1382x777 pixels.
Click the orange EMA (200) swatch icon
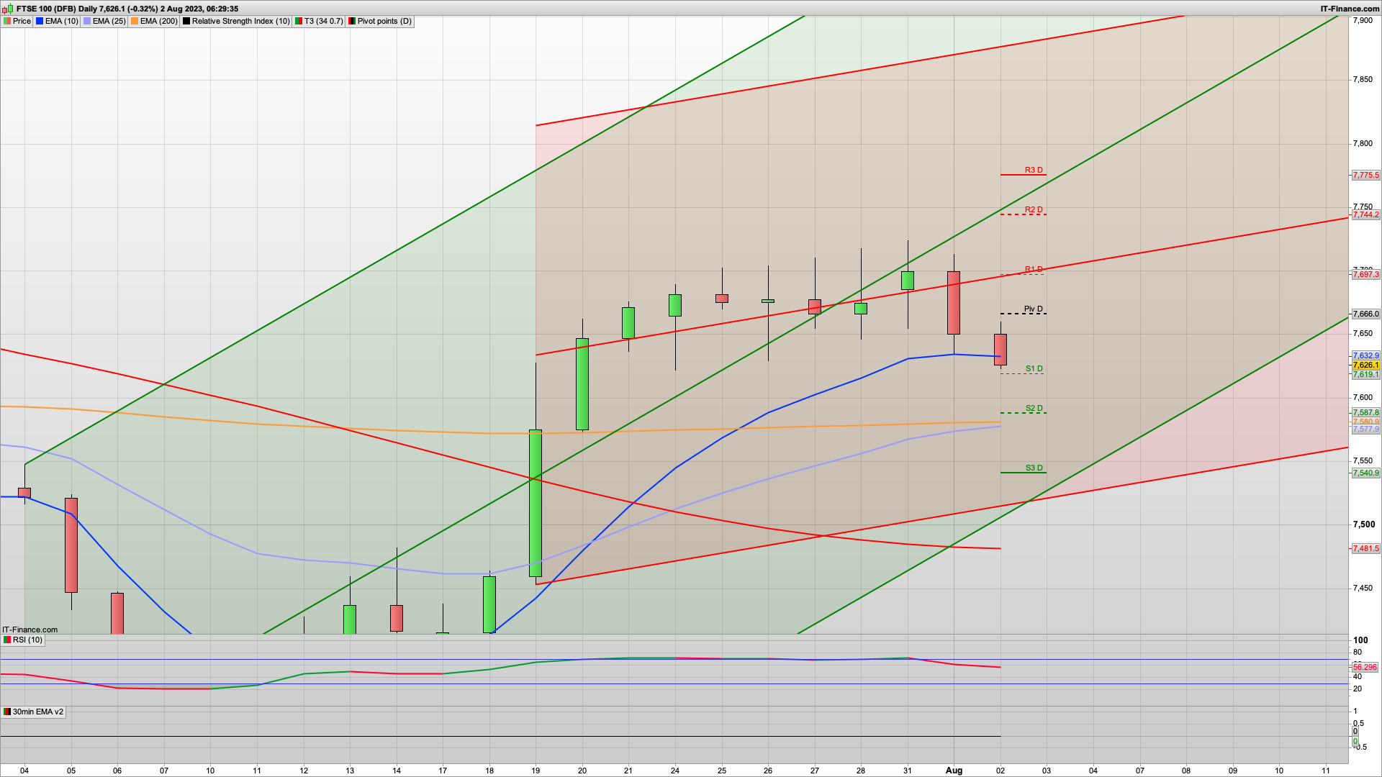point(135,21)
